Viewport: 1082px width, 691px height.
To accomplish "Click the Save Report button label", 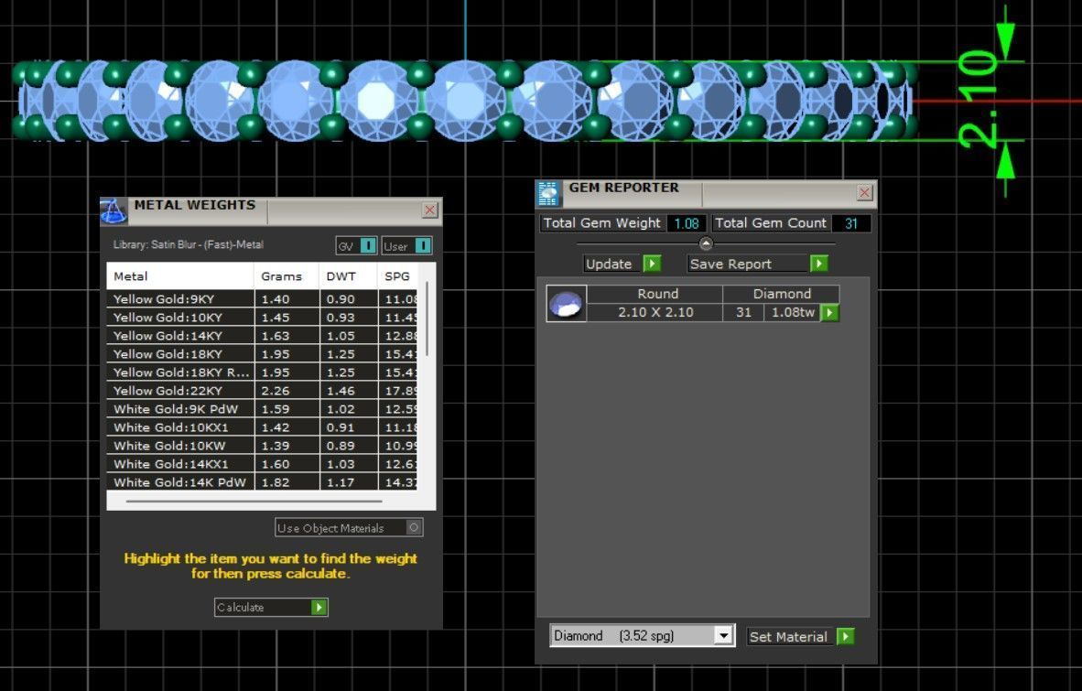I will [730, 265].
